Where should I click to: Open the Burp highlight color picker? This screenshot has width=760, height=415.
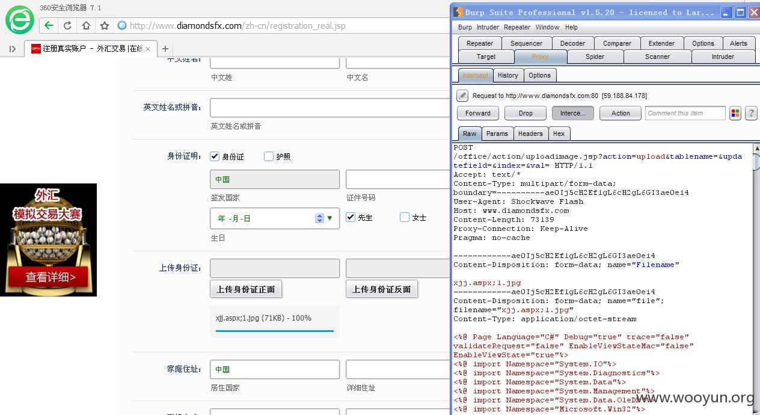735,113
